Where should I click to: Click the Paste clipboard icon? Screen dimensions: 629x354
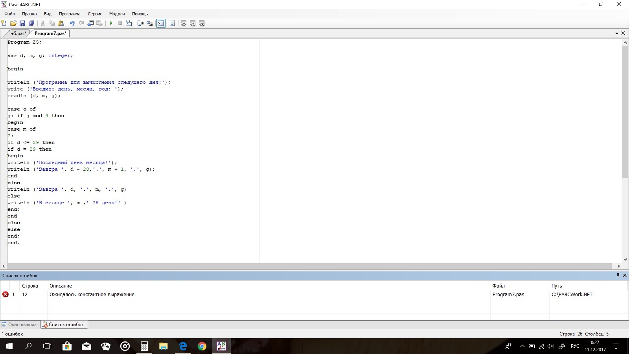(61, 24)
